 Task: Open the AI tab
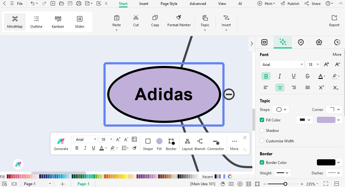pos(240,4)
